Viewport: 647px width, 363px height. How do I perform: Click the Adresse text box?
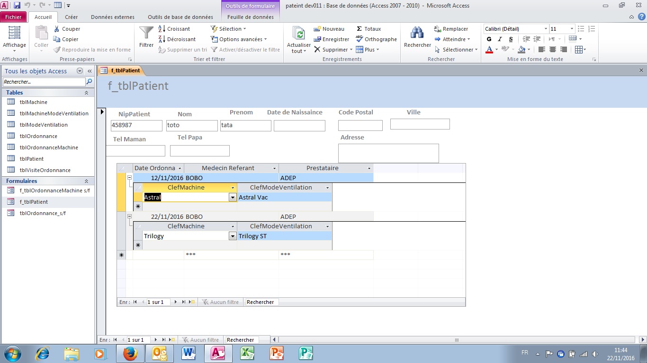(388, 153)
